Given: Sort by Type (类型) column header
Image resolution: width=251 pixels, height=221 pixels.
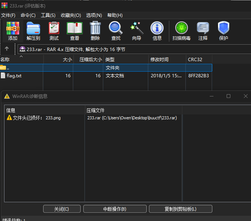Looking at the screenshot, I should [126, 59].
